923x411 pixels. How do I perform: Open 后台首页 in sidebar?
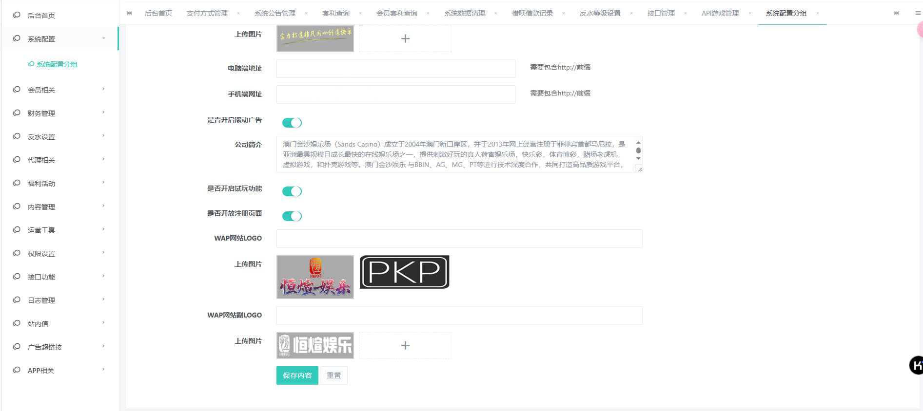point(41,16)
